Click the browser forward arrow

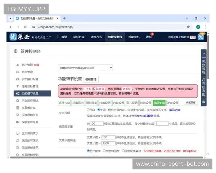coord(18,27)
